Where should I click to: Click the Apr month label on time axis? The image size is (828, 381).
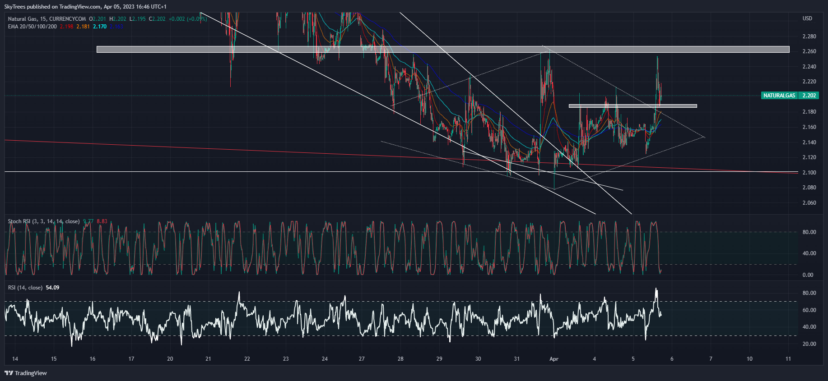coord(554,359)
